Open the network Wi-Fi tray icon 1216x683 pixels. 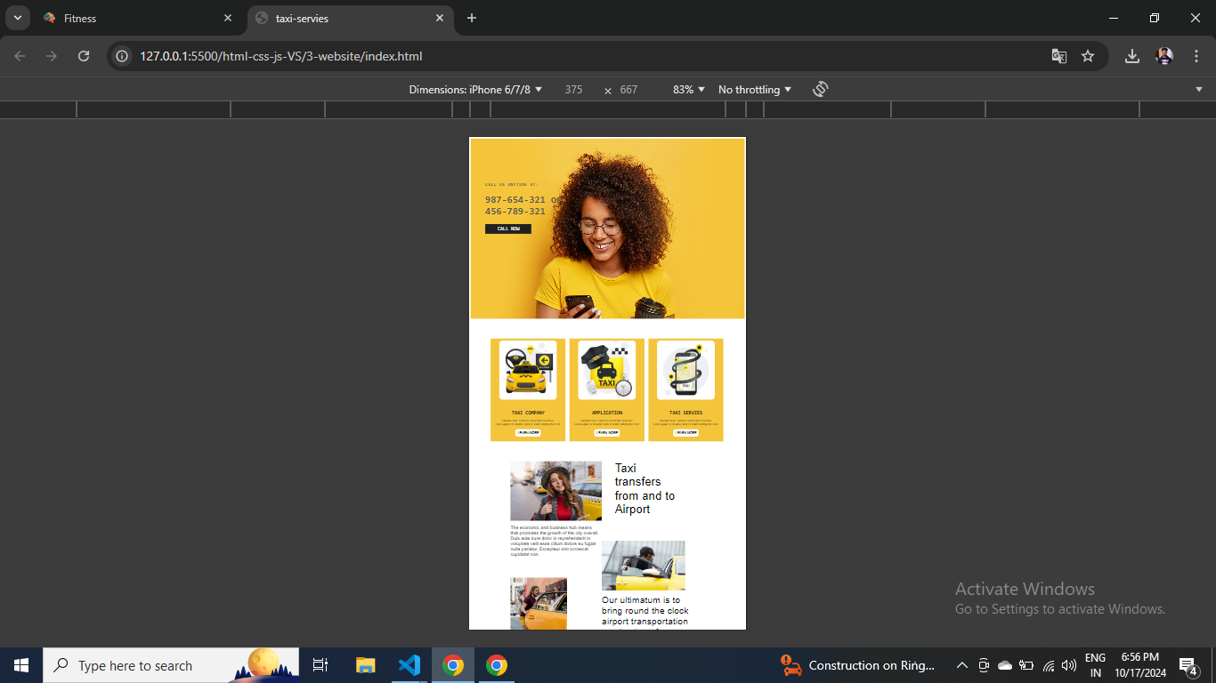[1049, 665]
